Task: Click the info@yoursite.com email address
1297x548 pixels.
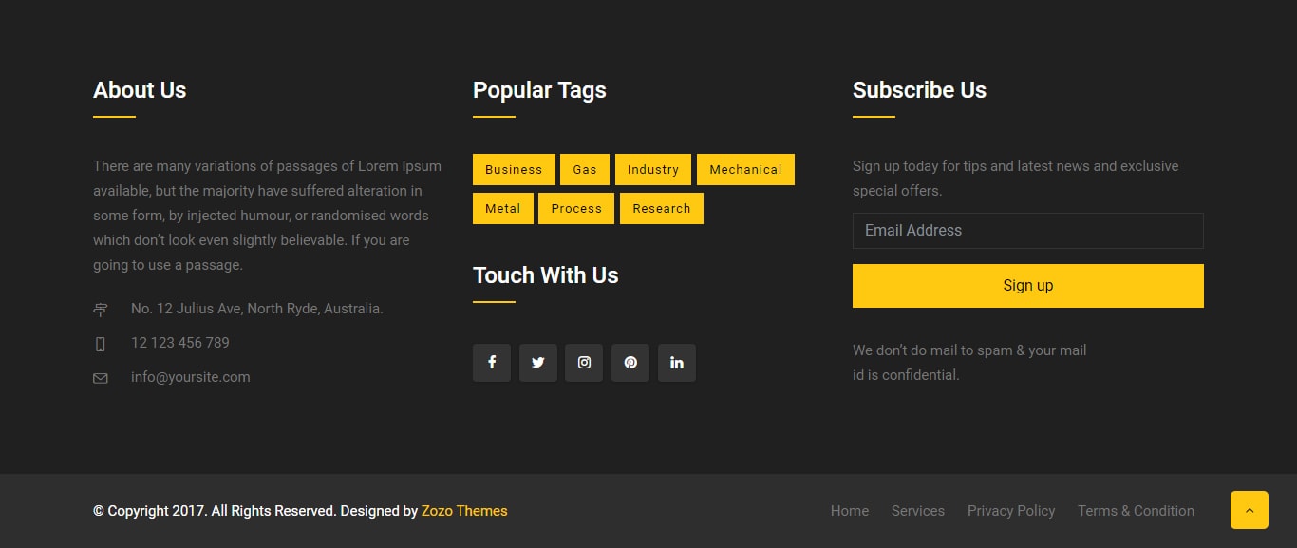Action: [x=191, y=377]
